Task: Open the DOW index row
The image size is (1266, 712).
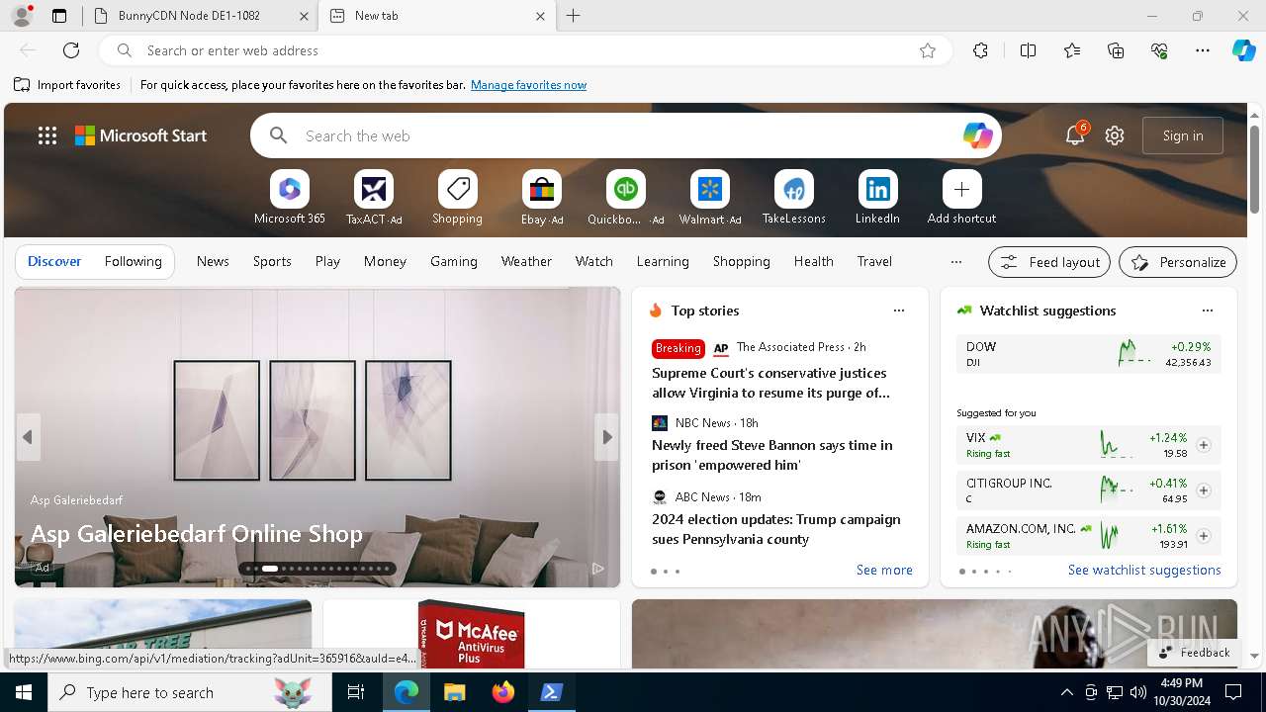Action: 1088,354
